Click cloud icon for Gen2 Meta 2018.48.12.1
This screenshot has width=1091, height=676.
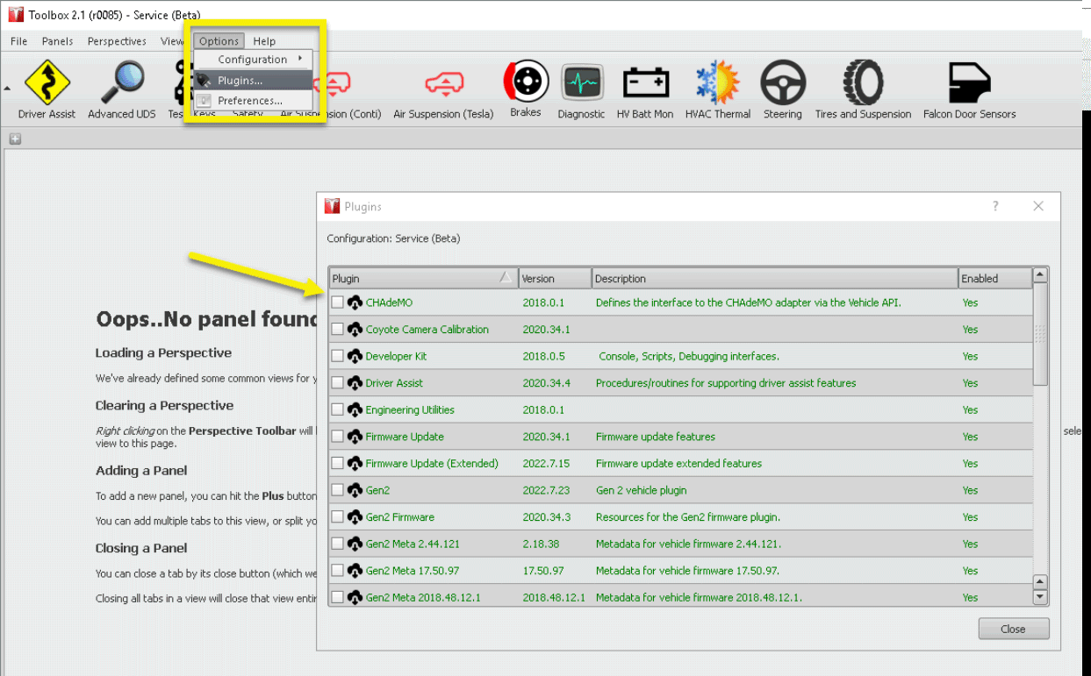tap(355, 597)
